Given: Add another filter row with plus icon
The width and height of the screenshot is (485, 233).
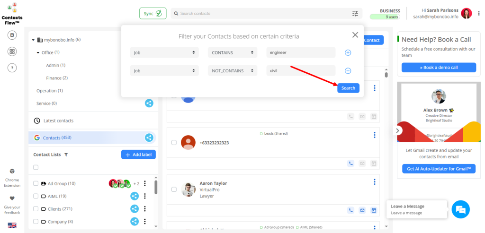Looking at the screenshot, I should 348,52.
